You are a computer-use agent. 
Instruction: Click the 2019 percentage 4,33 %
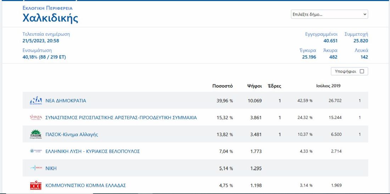coord(306,151)
